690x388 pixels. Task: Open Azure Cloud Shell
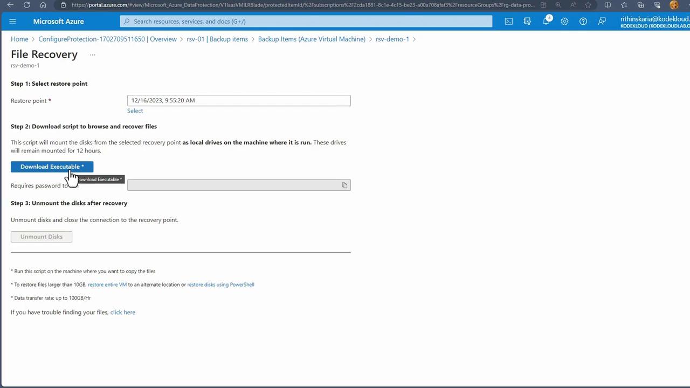508,22
